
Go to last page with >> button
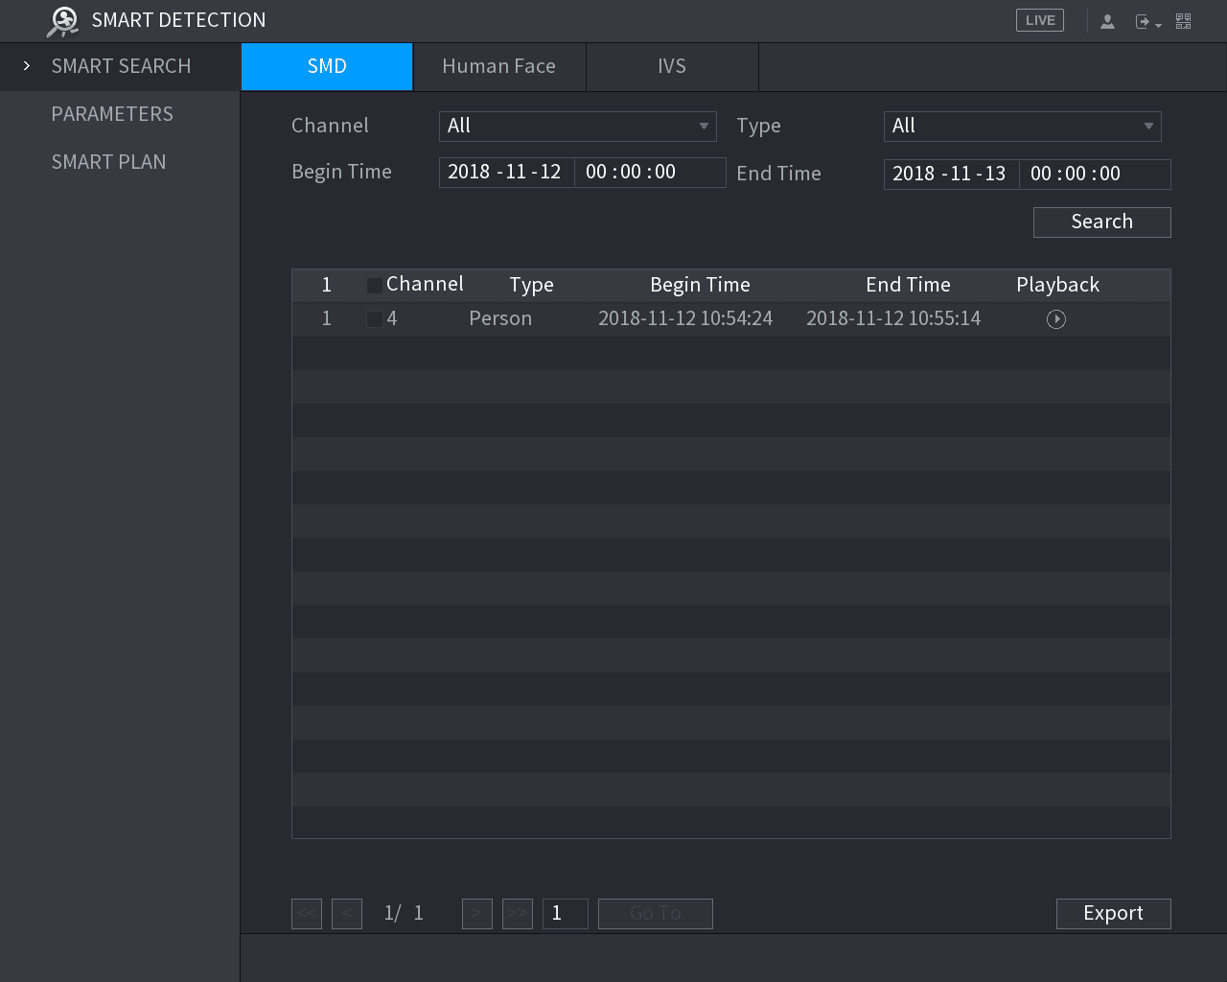point(518,913)
